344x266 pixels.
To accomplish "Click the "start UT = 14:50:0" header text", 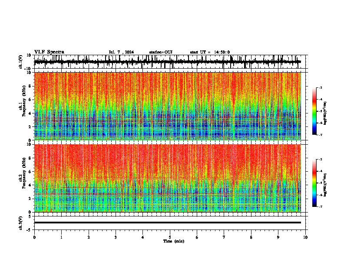I will click(x=210, y=52).
